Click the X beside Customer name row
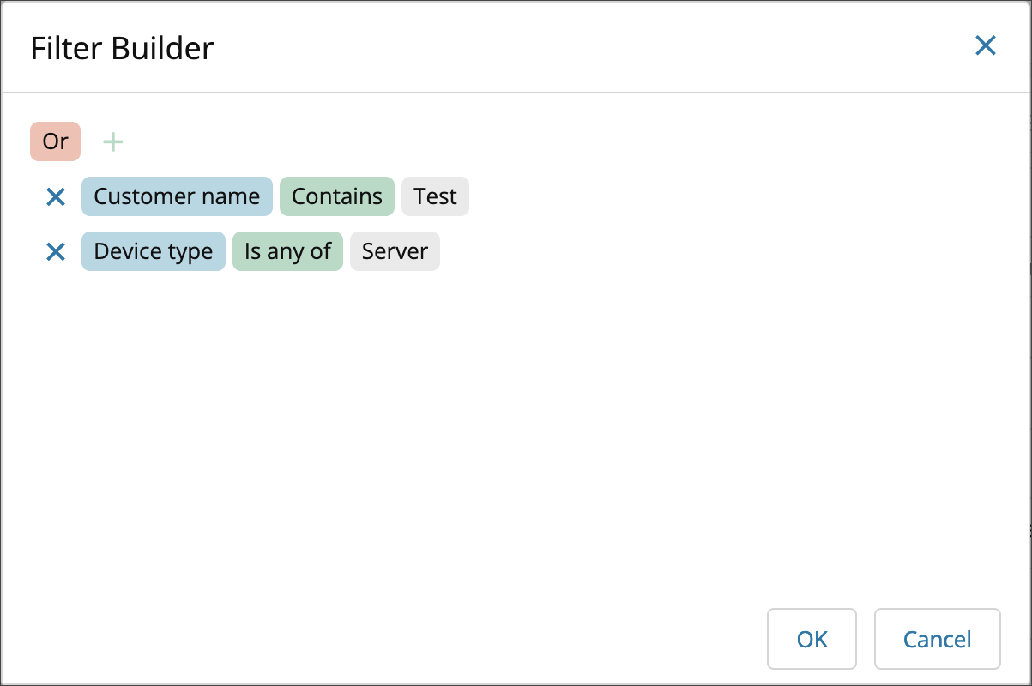 pos(56,196)
